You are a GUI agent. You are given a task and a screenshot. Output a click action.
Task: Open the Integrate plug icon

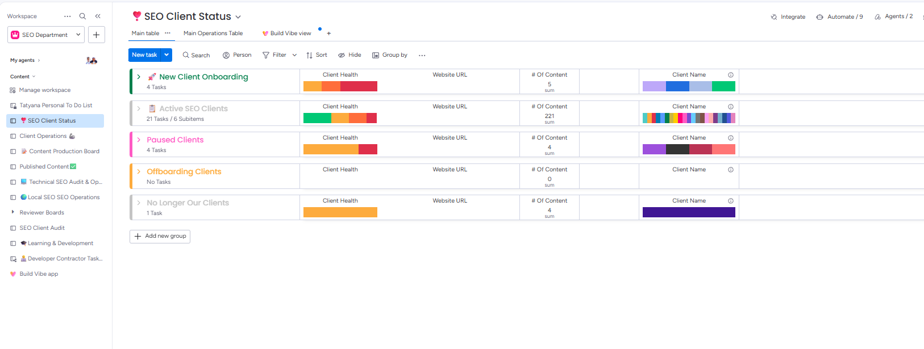pos(774,17)
